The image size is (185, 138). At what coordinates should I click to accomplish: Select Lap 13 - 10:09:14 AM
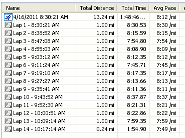[39, 121]
